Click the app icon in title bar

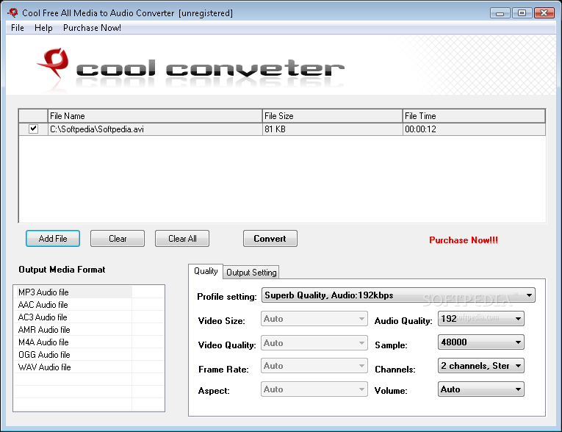click(x=13, y=13)
